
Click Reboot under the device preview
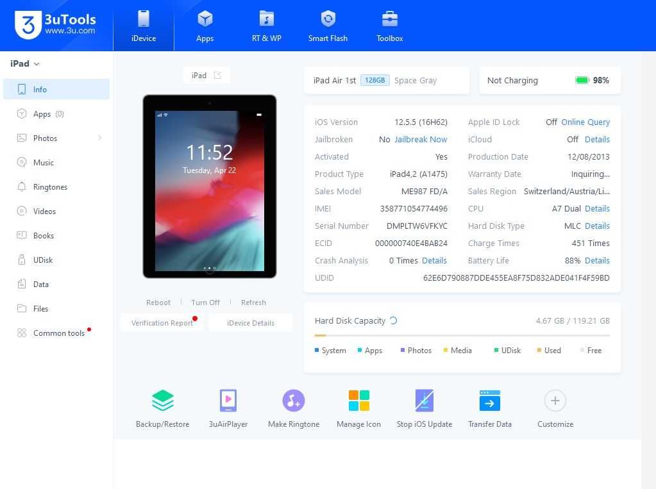click(x=158, y=302)
